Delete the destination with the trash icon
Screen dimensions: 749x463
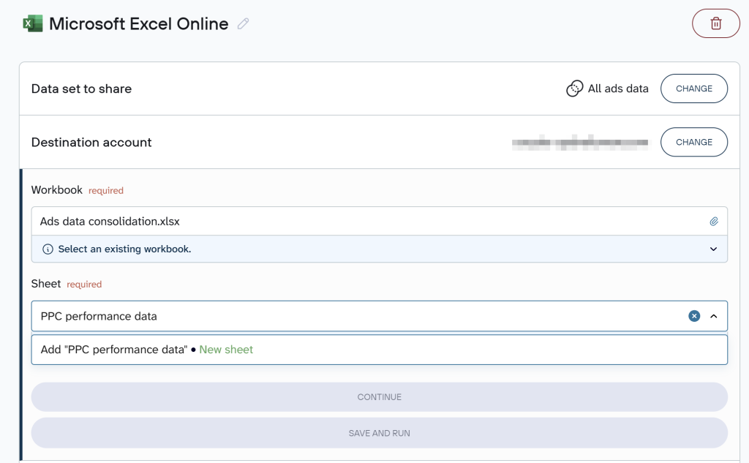coord(715,23)
